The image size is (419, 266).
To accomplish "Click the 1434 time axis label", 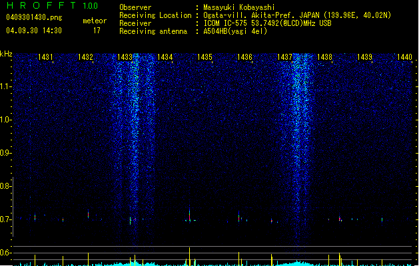I will tap(165, 57).
